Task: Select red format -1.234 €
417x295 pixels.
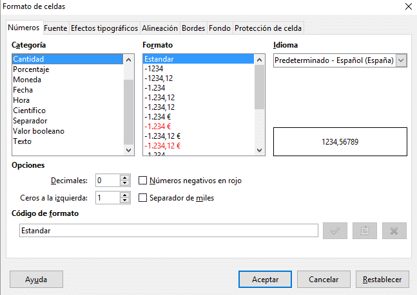Action: 199,126
